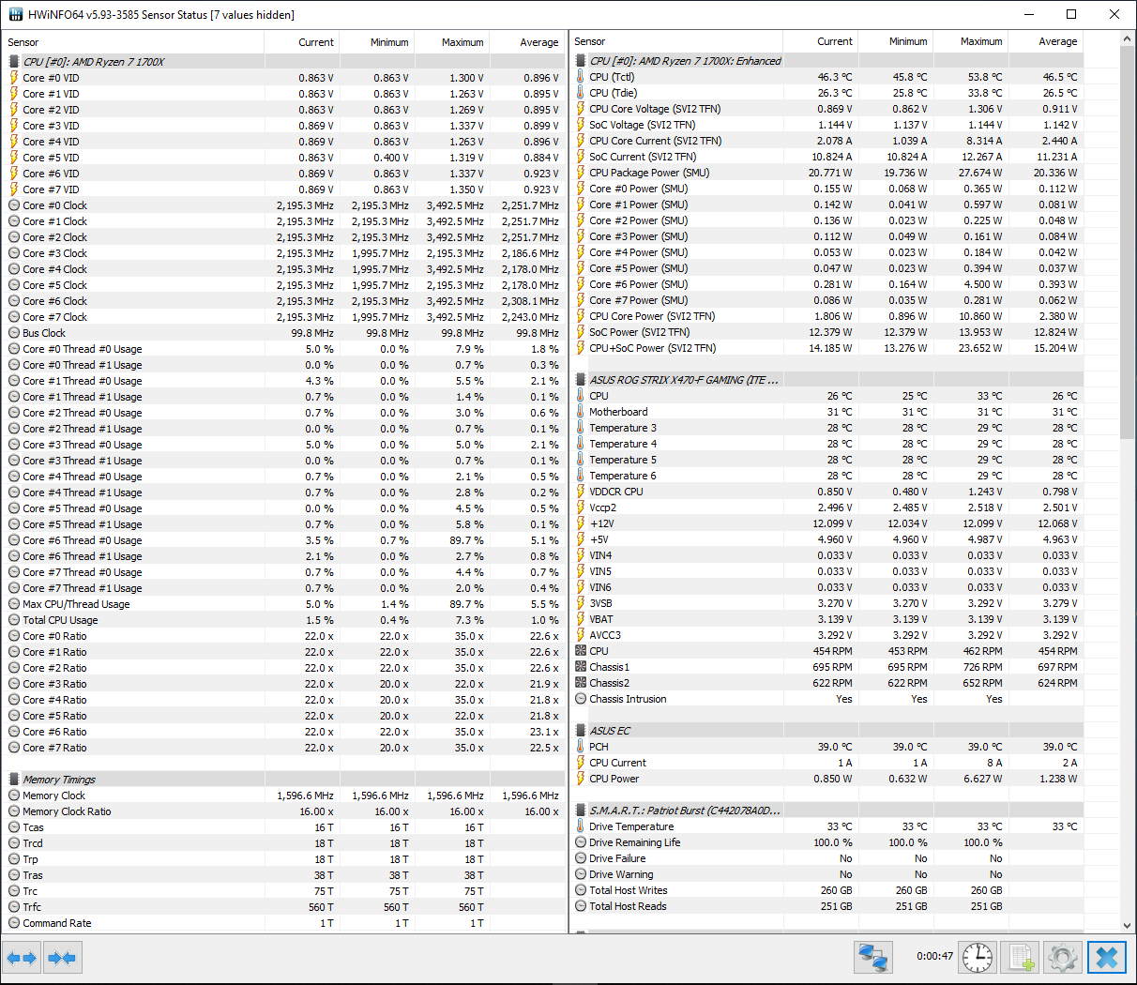
Task: Click the Core #0 VID voltage icon
Action: pos(14,78)
